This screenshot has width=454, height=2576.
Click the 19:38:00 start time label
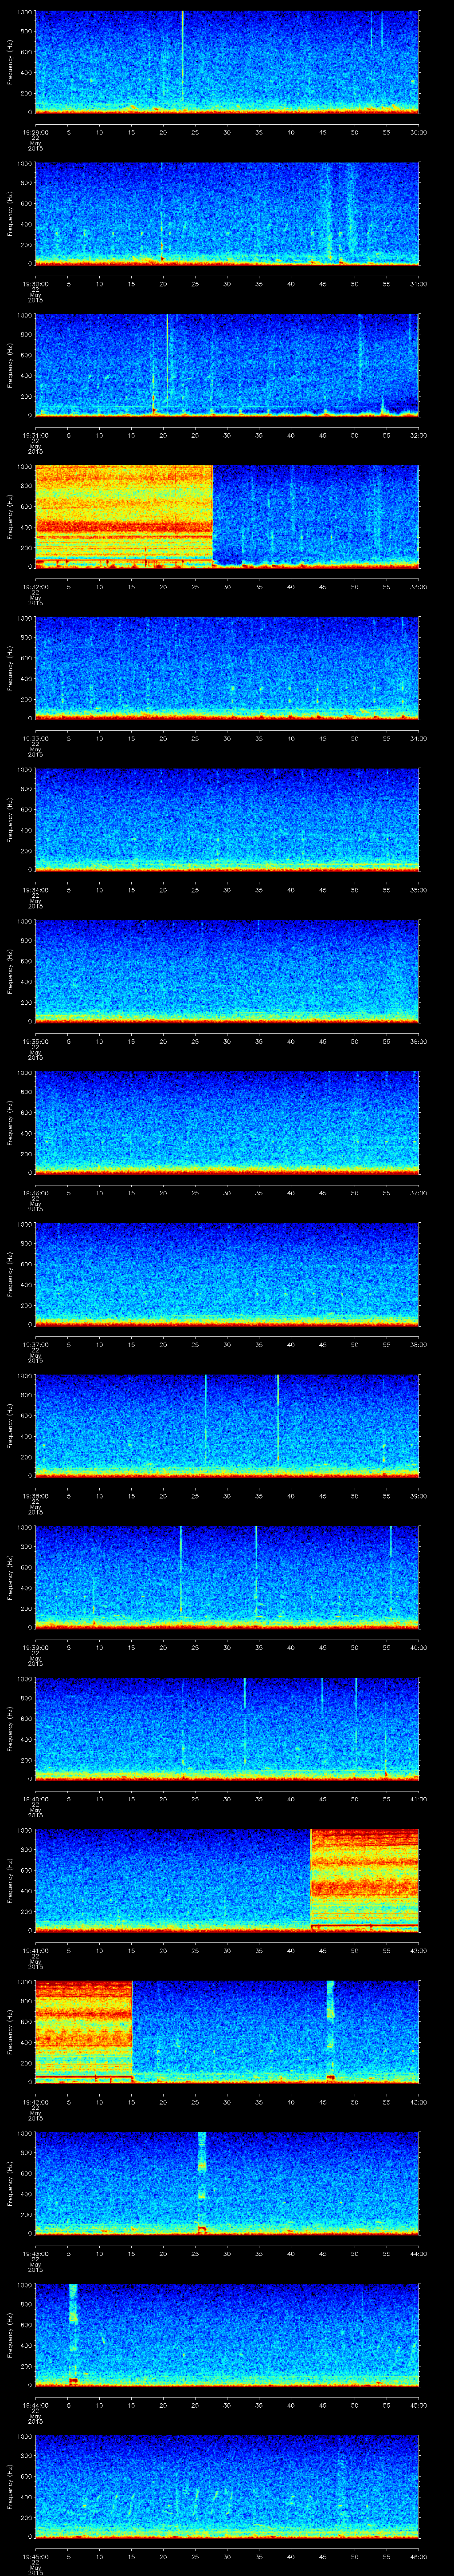(35, 1496)
